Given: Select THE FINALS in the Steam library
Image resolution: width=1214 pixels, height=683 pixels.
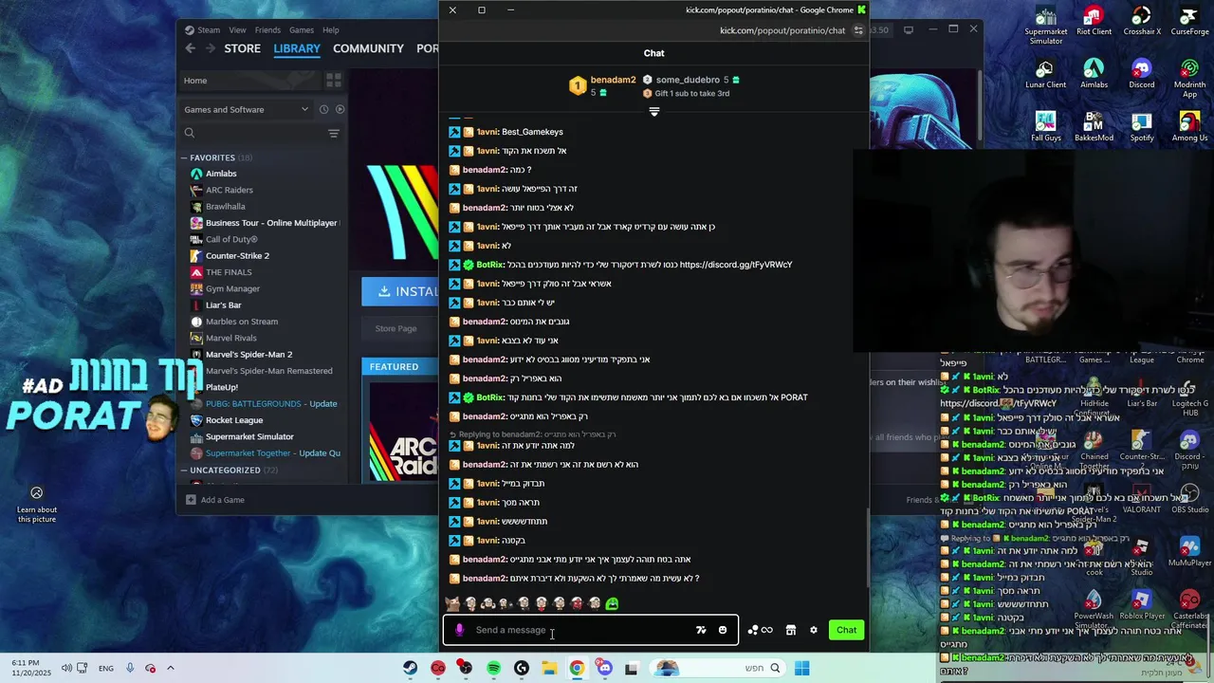Looking at the screenshot, I should click(x=229, y=272).
